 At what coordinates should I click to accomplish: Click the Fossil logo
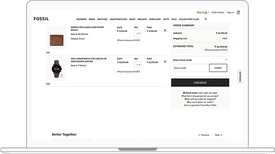[x=41, y=19]
